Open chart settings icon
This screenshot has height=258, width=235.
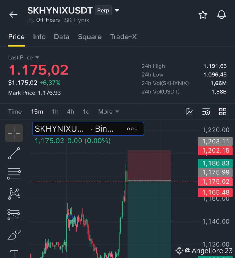pyautogui.click(x=206, y=112)
